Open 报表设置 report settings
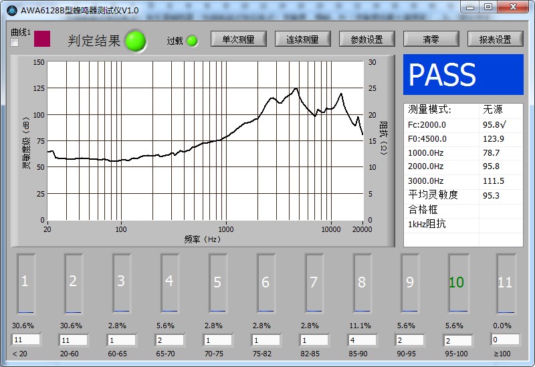Image resolution: width=535 pixels, height=367 pixels. pyautogui.click(x=495, y=39)
